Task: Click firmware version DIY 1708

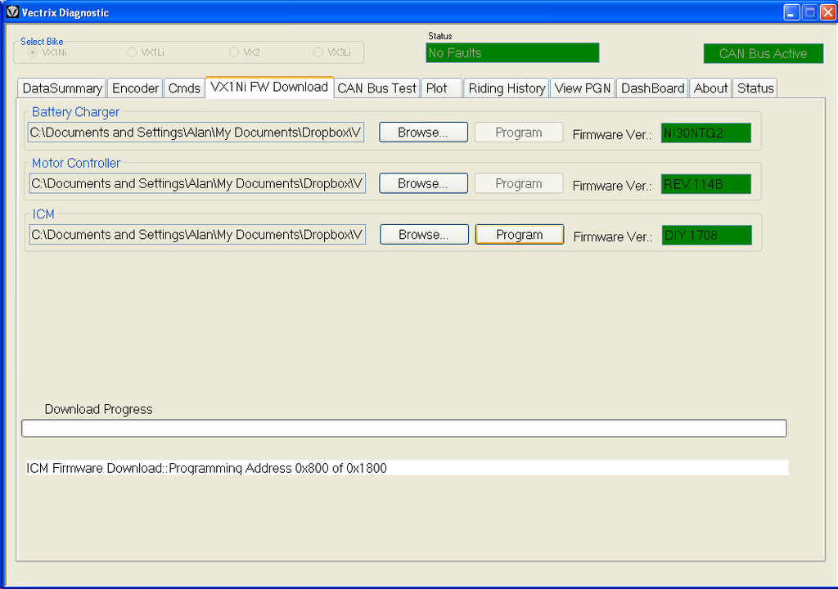Action: (x=706, y=235)
